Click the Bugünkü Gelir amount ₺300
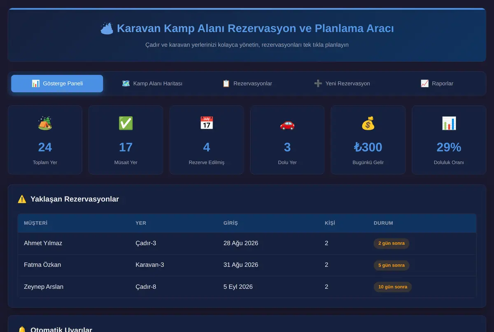Screen dimensions: 494x332 pos(368,147)
